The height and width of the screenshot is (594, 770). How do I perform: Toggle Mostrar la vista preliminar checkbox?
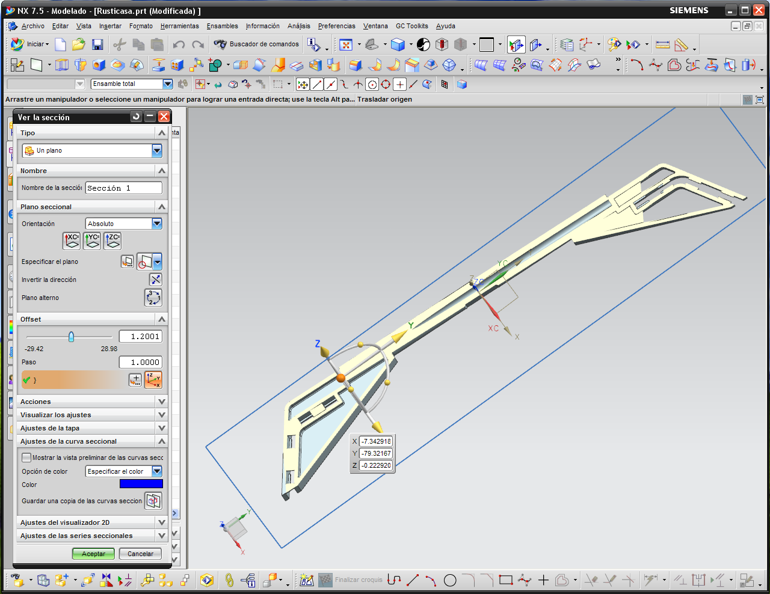(26, 458)
